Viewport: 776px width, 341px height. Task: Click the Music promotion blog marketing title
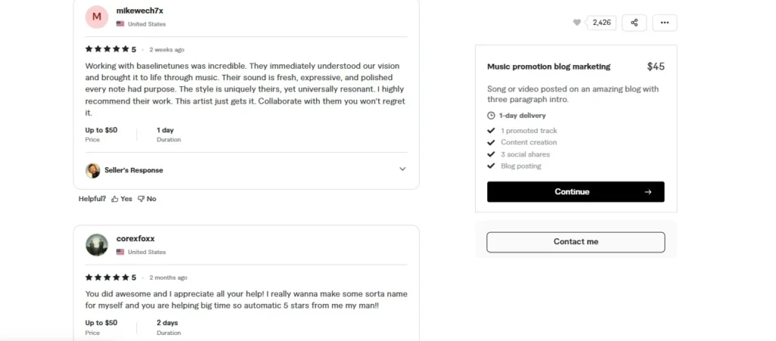click(548, 67)
